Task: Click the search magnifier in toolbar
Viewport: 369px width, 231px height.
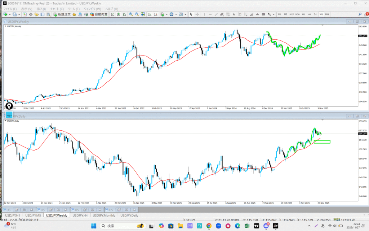Action: point(360,14)
